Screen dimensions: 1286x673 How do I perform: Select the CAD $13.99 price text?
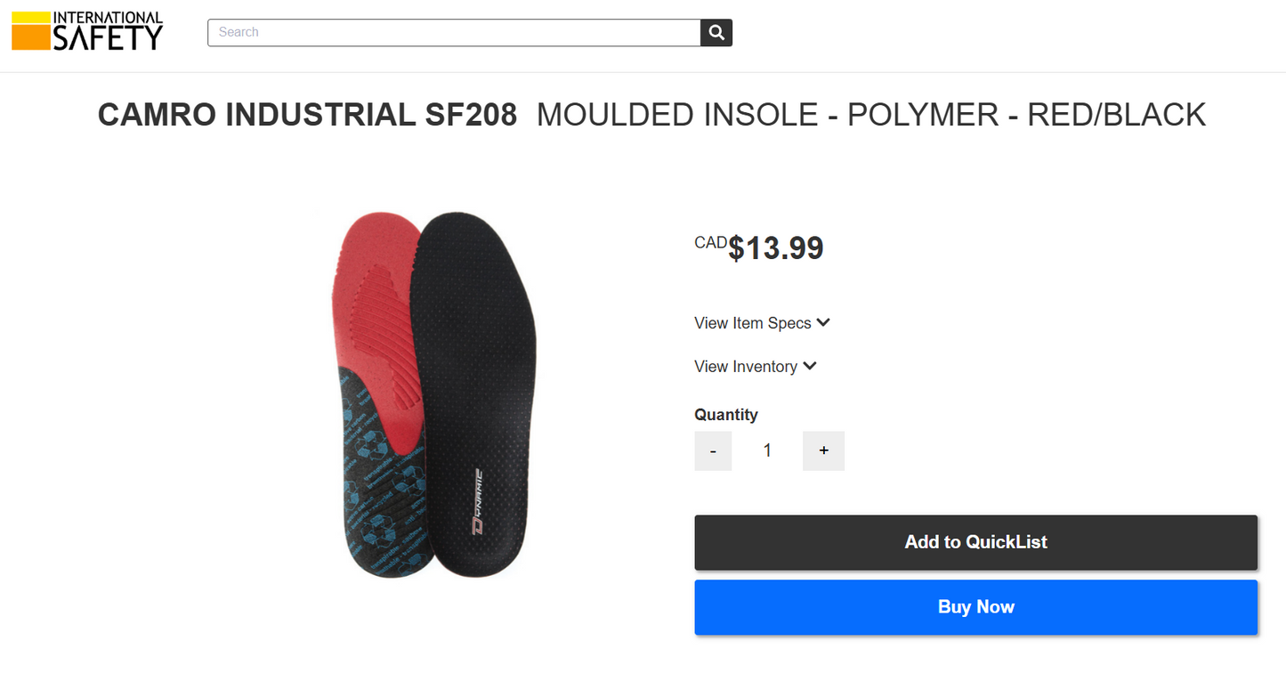tap(758, 247)
